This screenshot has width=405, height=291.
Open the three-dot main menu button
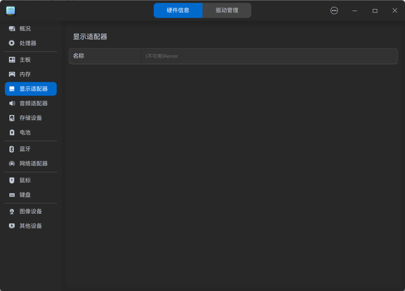point(334,11)
